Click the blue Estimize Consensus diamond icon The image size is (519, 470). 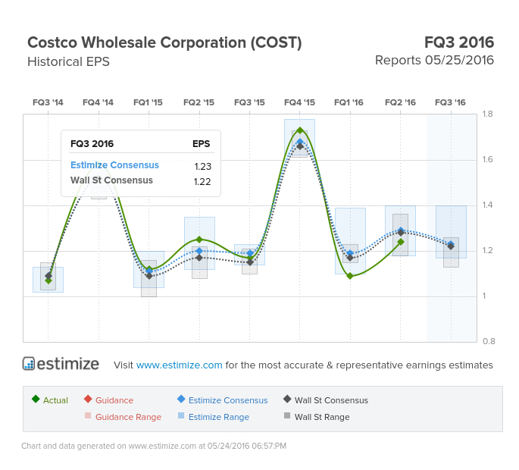pyautogui.click(x=181, y=399)
